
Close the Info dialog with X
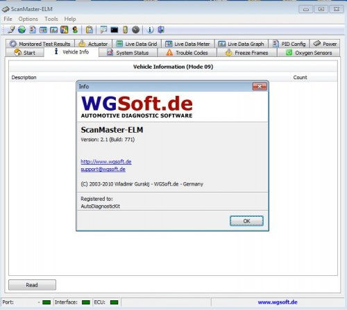click(x=260, y=86)
